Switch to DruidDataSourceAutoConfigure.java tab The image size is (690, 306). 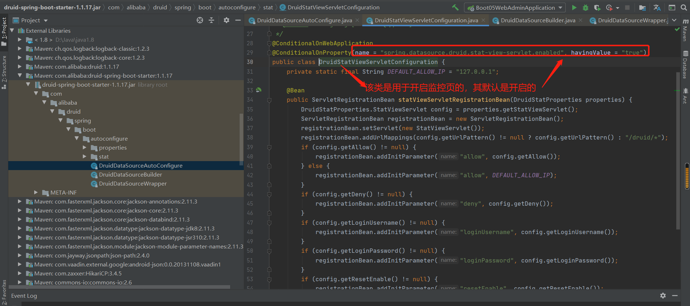click(x=304, y=20)
